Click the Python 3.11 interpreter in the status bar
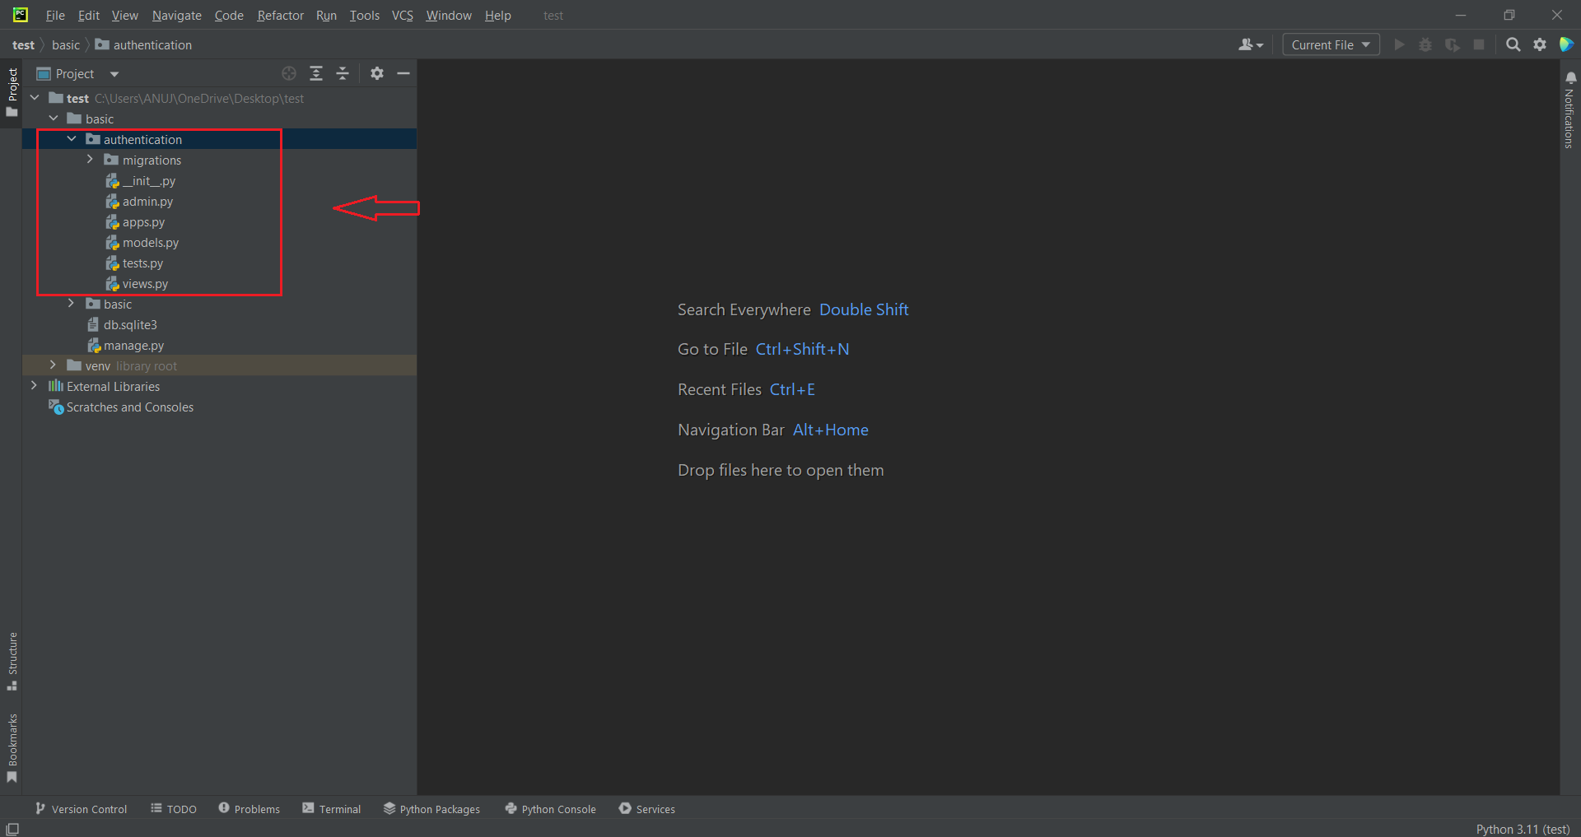 pyautogui.click(x=1522, y=829)
